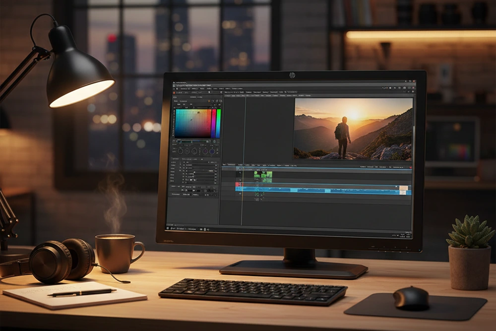Image resolution: width=496 pixels, height=331 pixels.
Task: Click the red-orange icon in the top-left toolbar
Action: pos(174,92)
